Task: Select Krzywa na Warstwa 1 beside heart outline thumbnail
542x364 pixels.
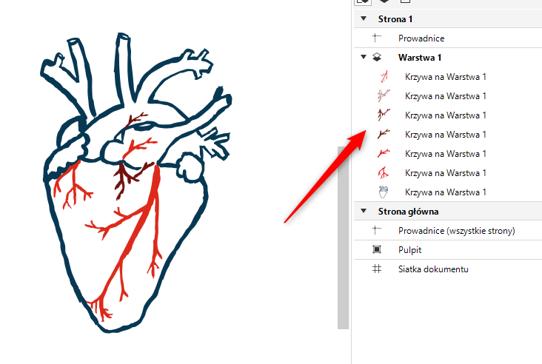Action: [446, 192]
